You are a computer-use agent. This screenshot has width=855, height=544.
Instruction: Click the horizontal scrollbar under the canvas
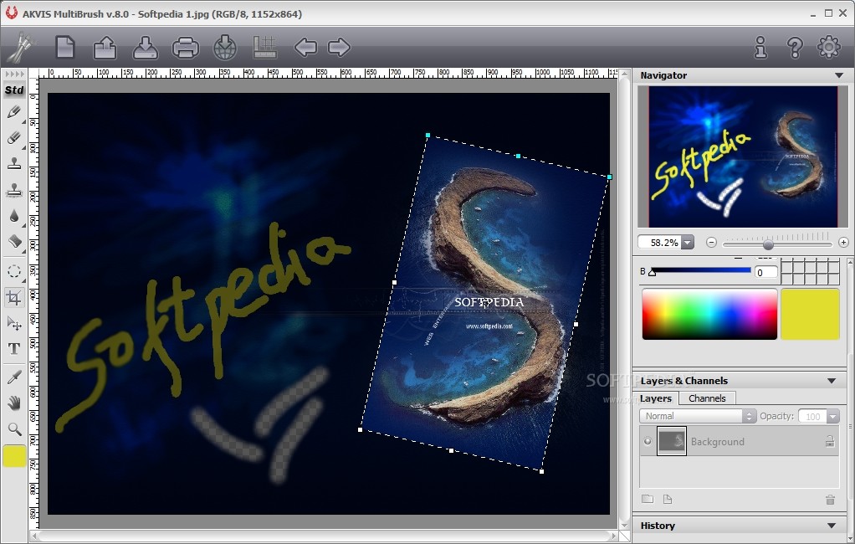[x=325, y=536]
